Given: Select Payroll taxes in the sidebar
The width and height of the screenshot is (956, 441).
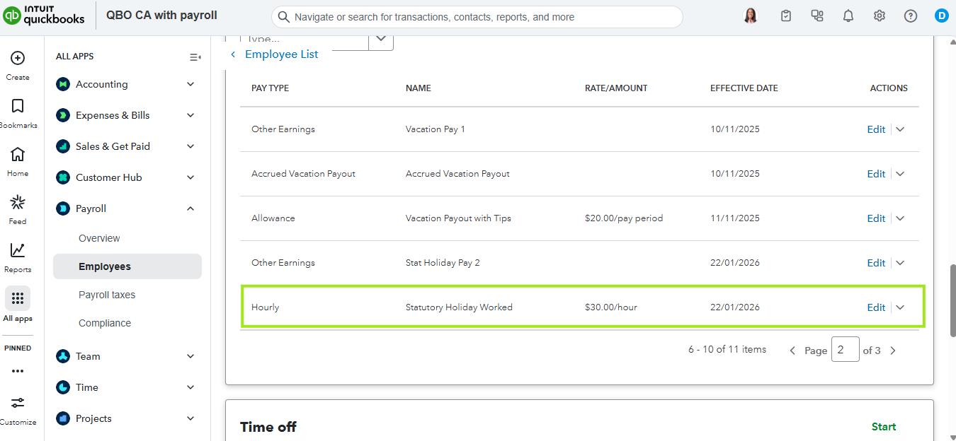Looking at the screenshot, I should pos(107,295).
